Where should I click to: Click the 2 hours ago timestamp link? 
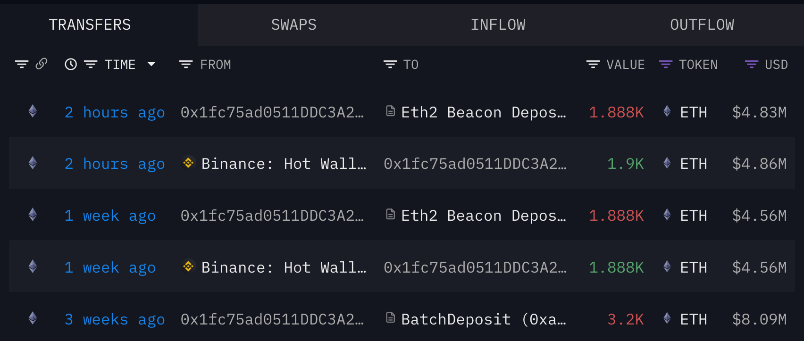click(x=115, y=112)
